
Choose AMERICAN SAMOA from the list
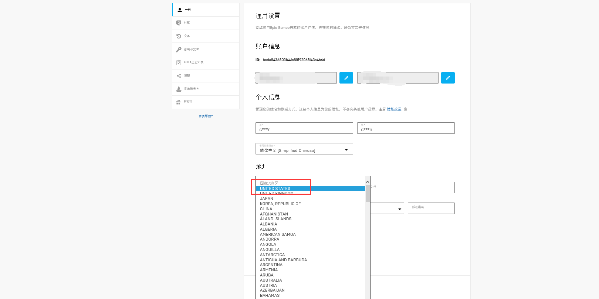pos(311,234)
